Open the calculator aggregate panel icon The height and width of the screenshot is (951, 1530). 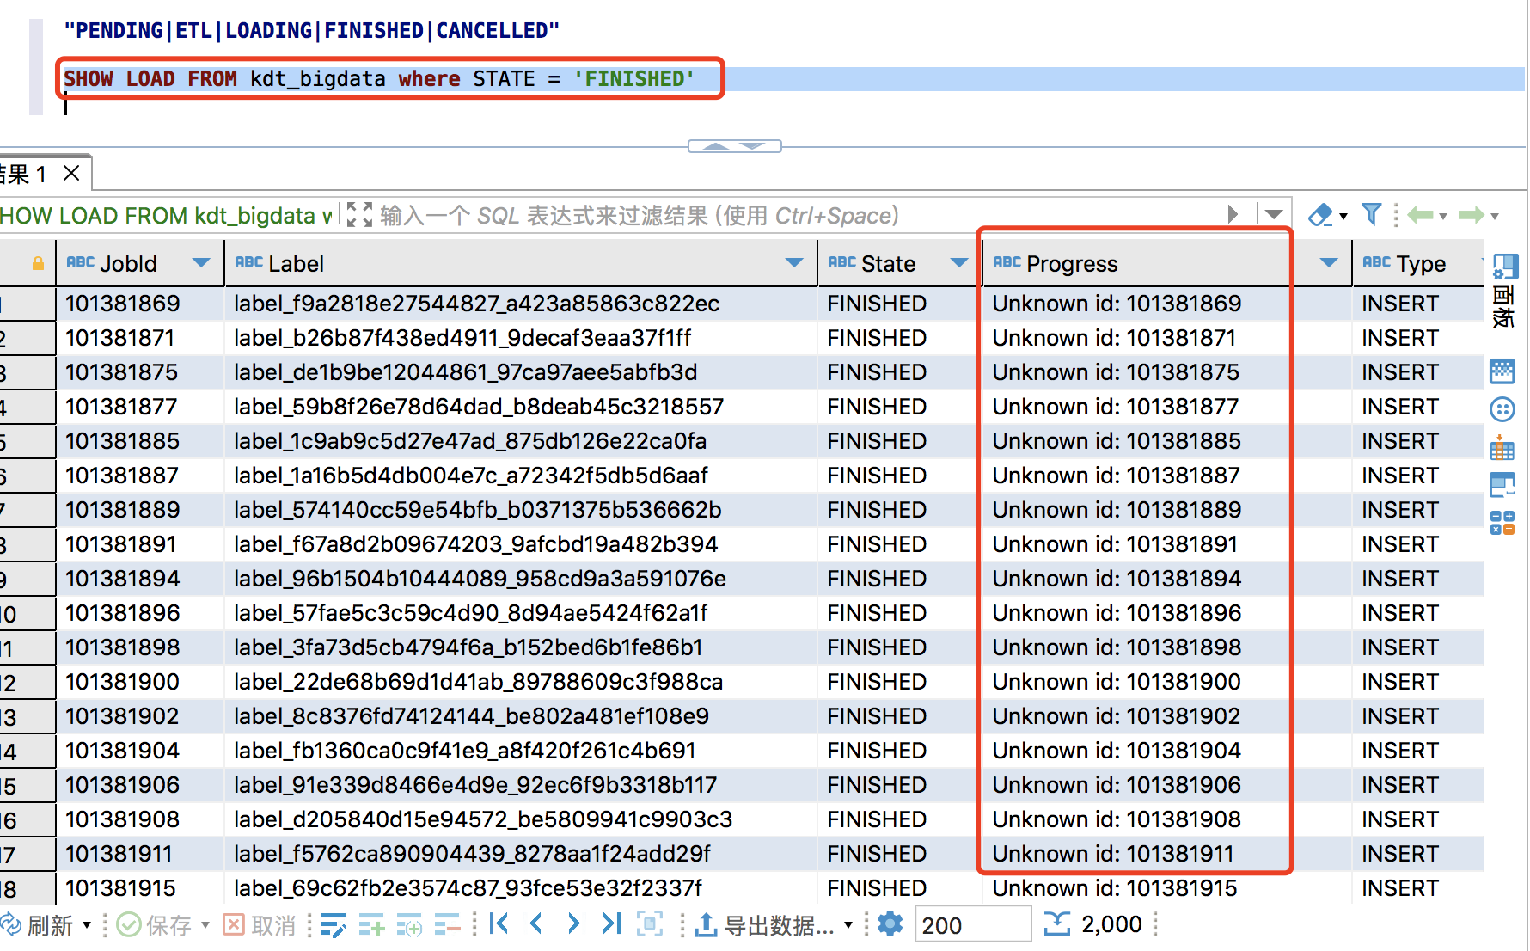(1502, 522)
